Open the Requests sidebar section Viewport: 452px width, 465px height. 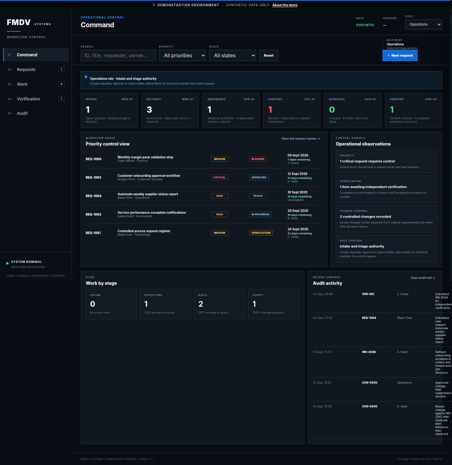36,69
